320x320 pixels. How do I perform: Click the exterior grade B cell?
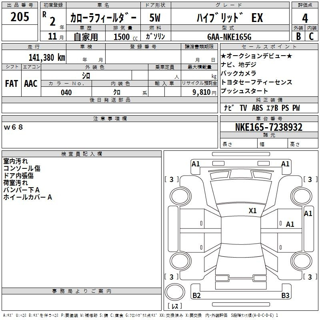click(x=298, y=36)
